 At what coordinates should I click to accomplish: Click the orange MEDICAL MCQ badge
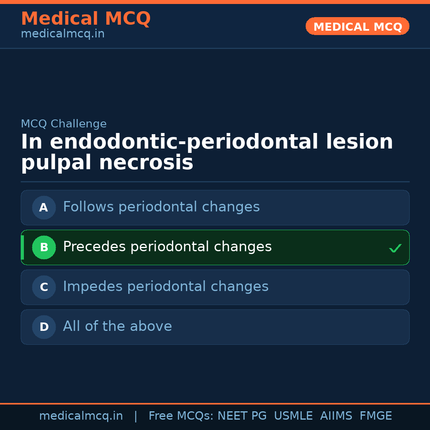pyautogui.click(x=357, y=27)
